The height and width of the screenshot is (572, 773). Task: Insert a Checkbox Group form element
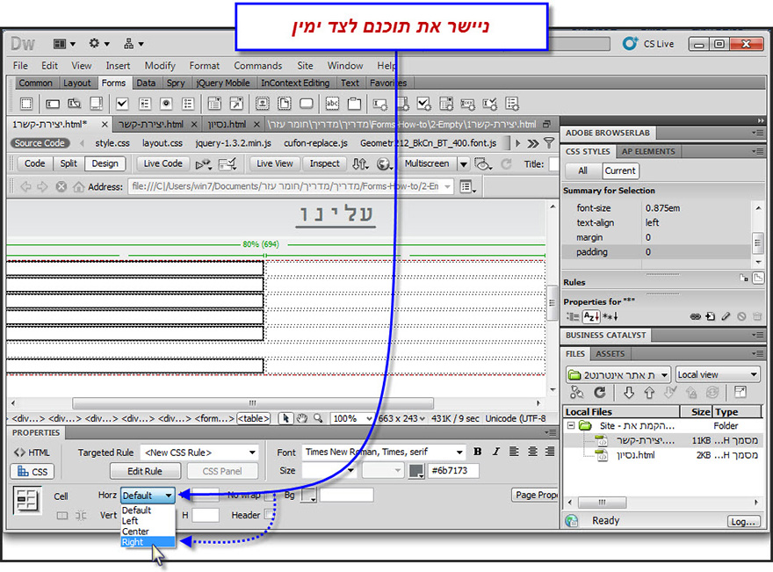pos(144,104)
